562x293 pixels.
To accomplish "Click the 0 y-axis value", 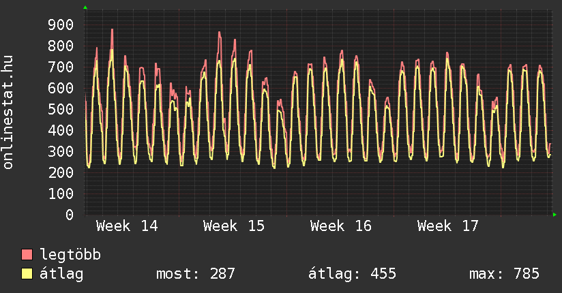I will pyautogui.click(x=70, y=215).
